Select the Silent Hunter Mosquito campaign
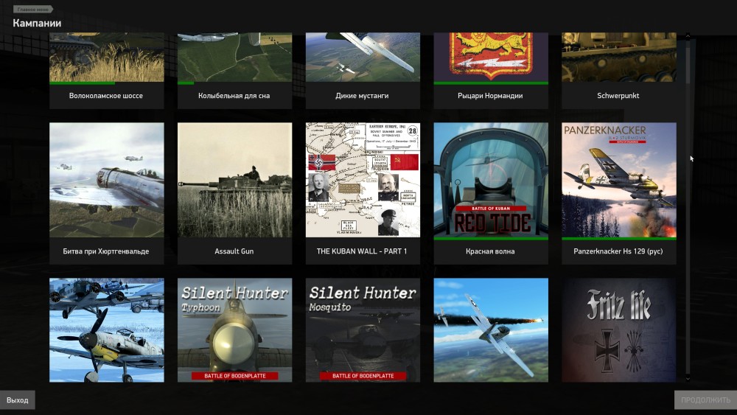This screenshot has width=737, height=415. pyautogui.click(x=363, y=330)
